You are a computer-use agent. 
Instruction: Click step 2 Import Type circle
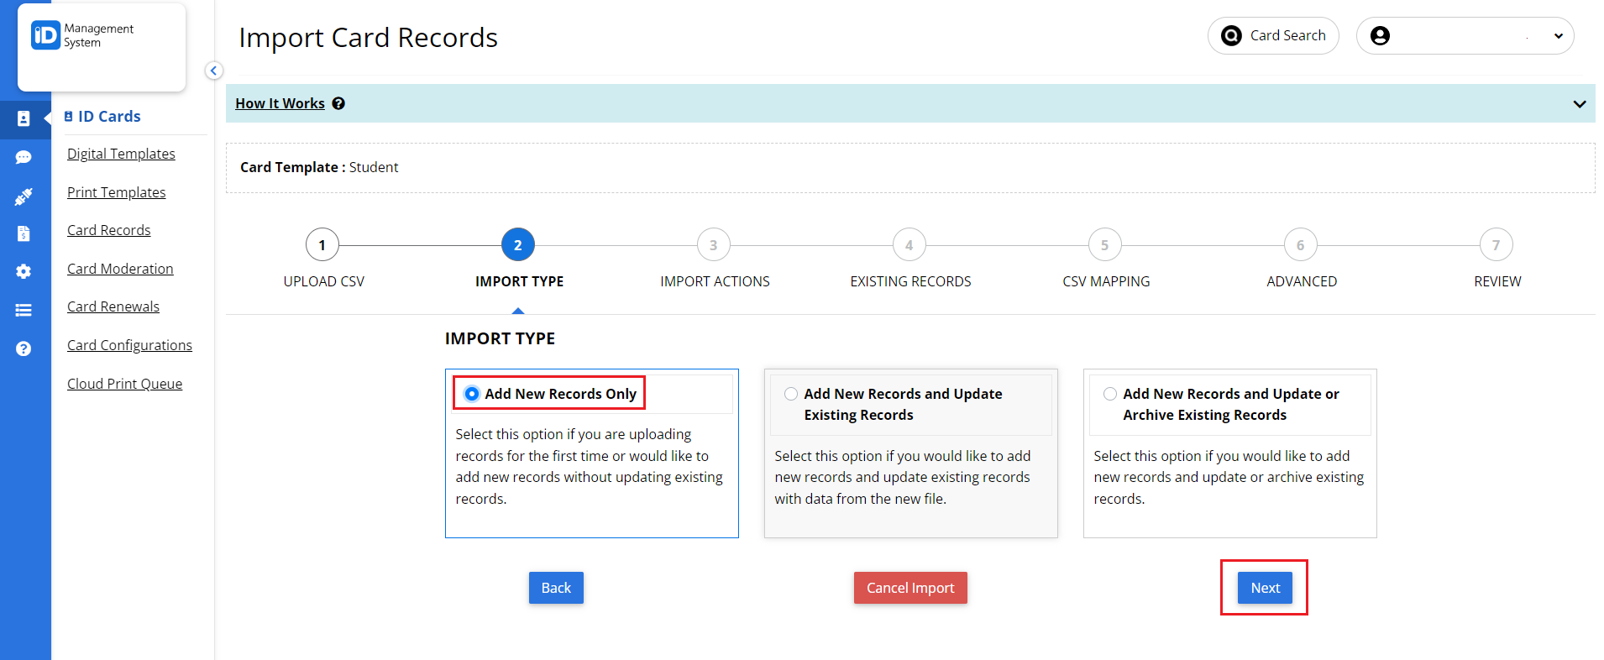click(518, 245)
